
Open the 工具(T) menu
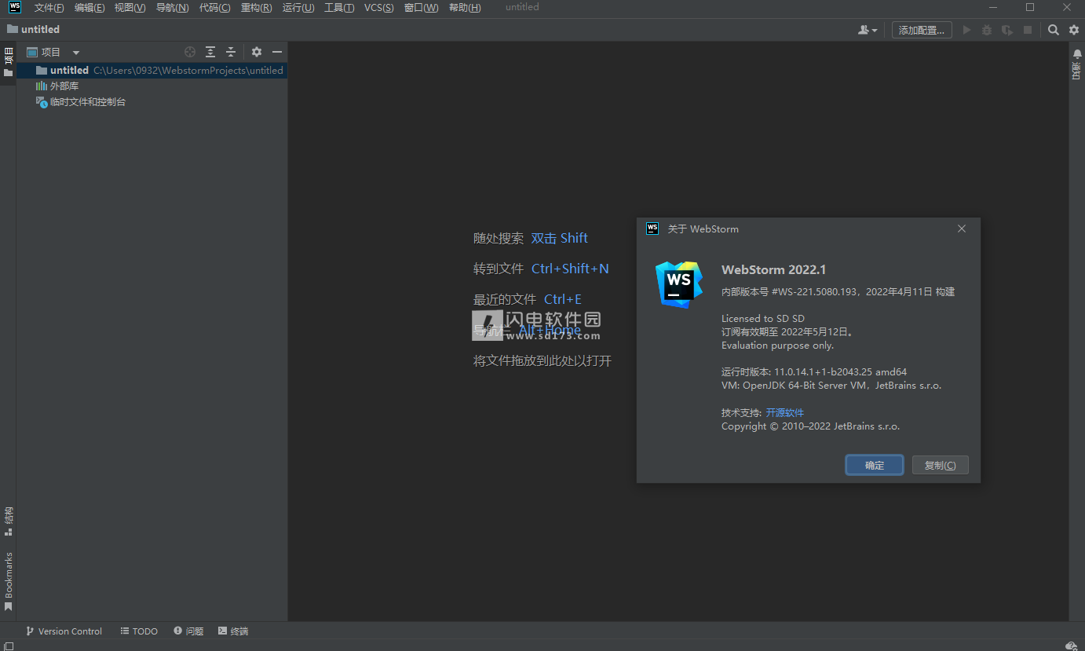339,7
